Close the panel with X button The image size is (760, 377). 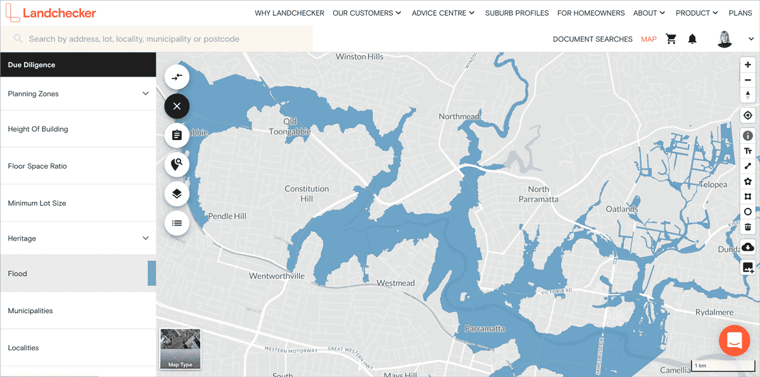tap(177, 106)
